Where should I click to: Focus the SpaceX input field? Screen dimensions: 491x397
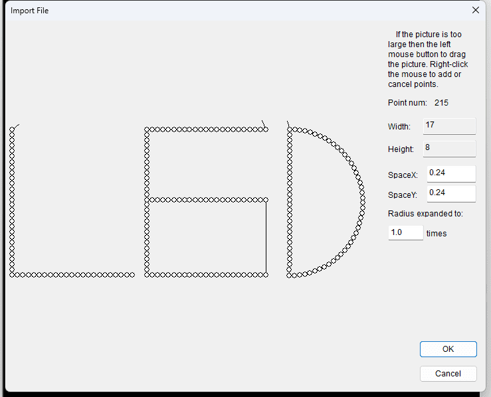451,173
